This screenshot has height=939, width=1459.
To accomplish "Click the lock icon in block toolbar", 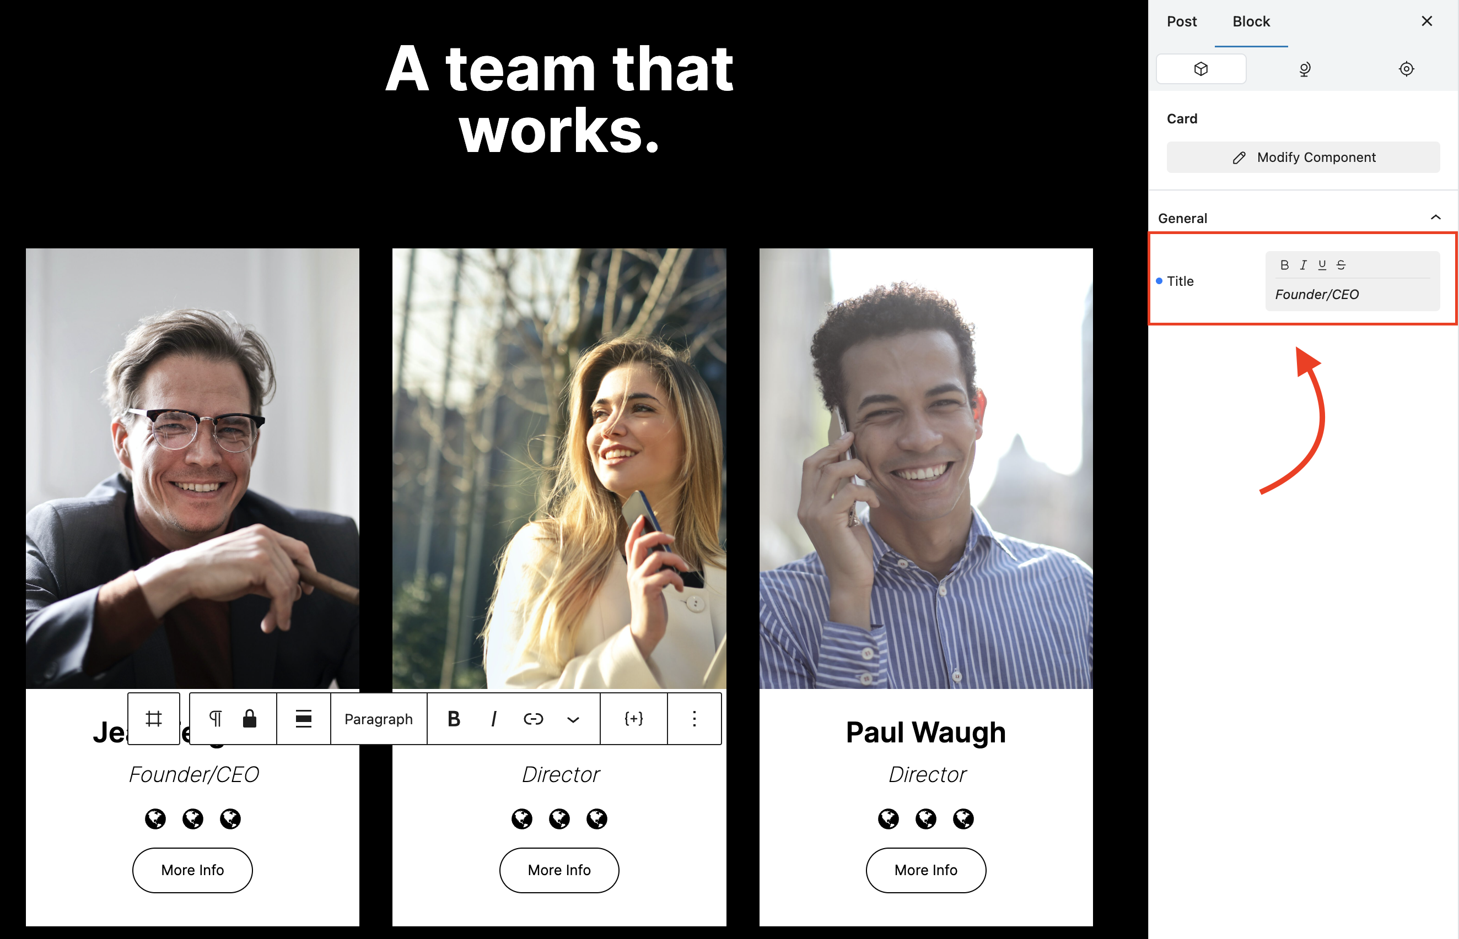I will coord(250,718).
